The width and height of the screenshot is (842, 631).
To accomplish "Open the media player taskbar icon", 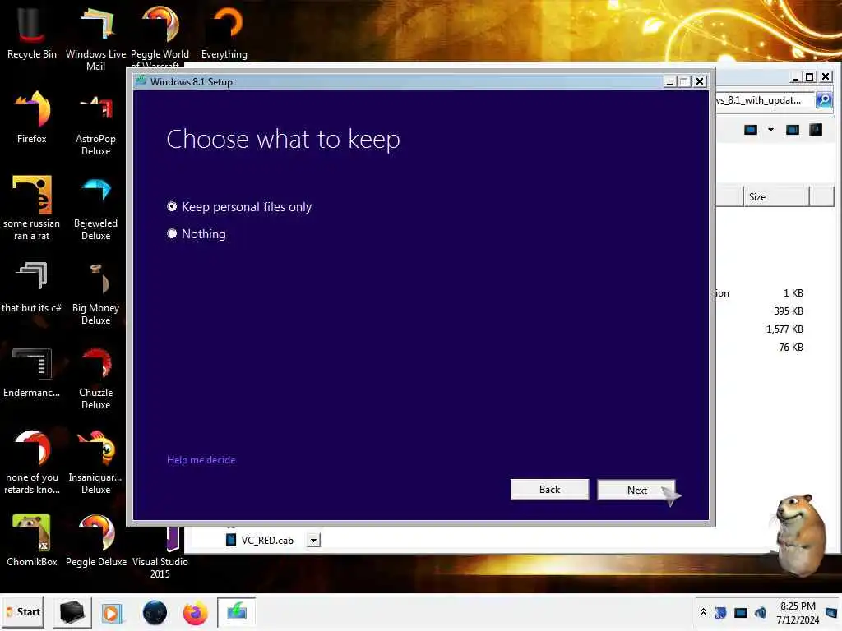I will click(112, 613).
